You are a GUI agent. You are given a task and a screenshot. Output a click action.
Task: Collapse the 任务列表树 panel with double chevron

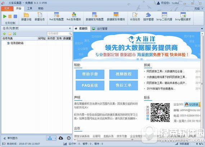coord(70,28)
